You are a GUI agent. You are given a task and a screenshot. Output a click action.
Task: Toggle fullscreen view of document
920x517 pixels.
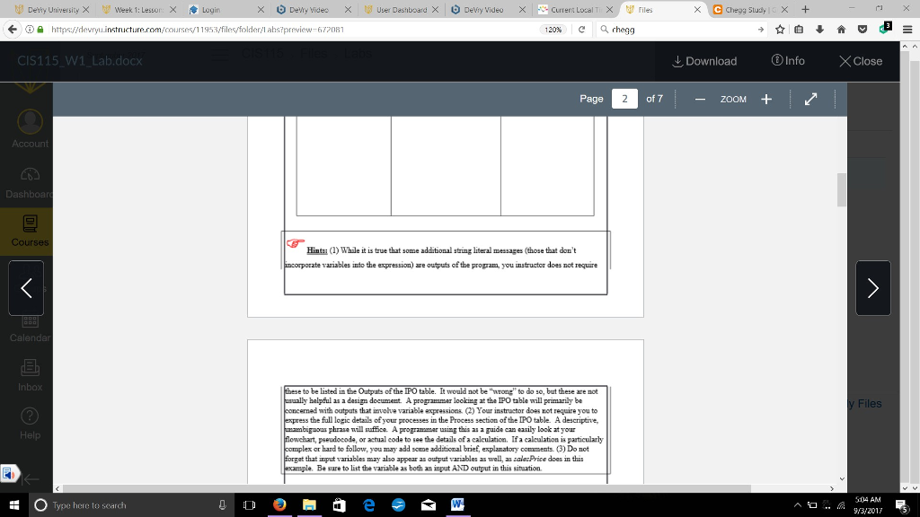tap(810, 99)
